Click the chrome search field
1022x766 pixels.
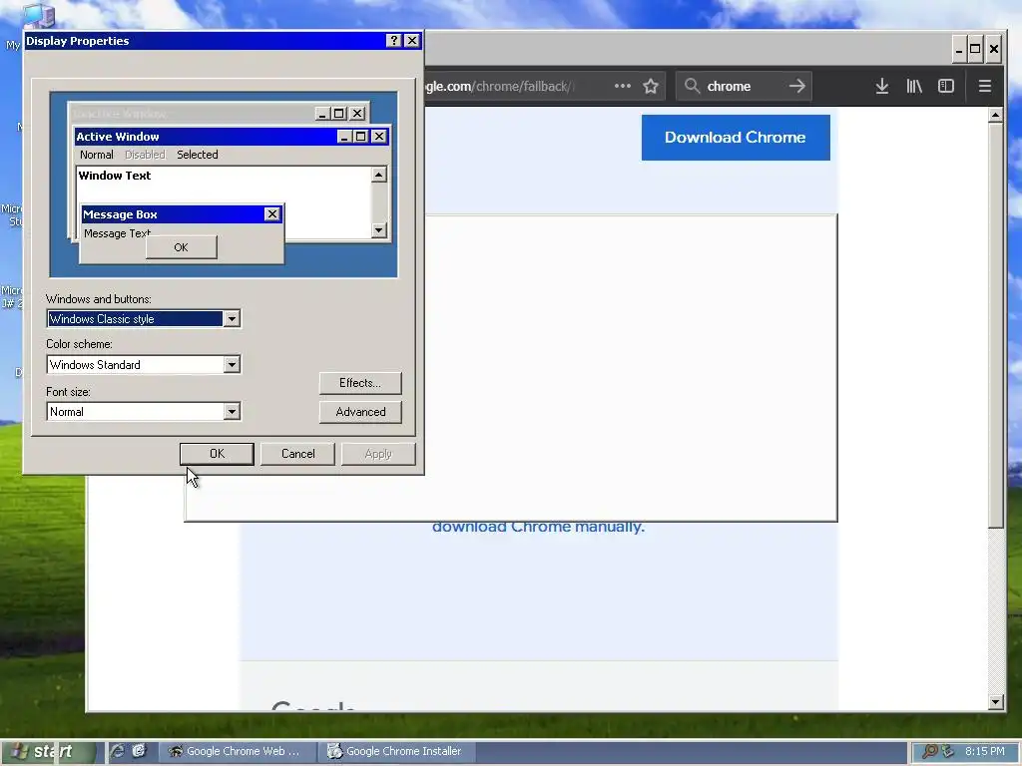[743, 86]
